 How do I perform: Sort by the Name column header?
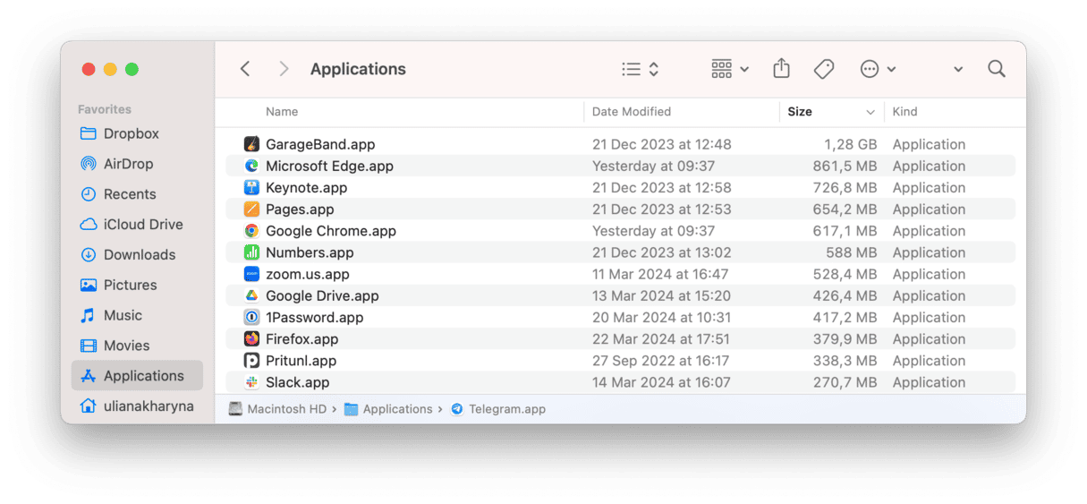tap(282, 112)
